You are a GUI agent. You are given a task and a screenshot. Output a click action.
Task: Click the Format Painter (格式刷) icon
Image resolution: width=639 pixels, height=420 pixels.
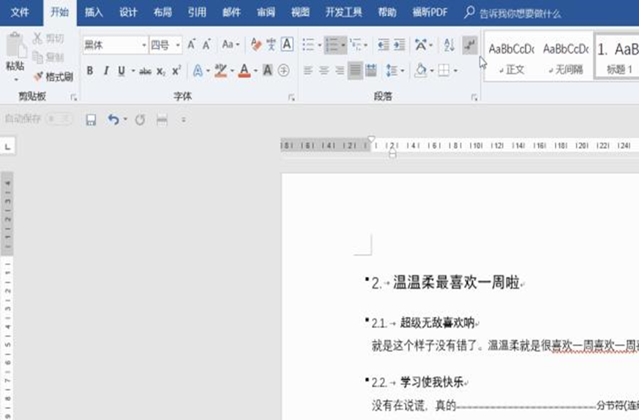53,77
